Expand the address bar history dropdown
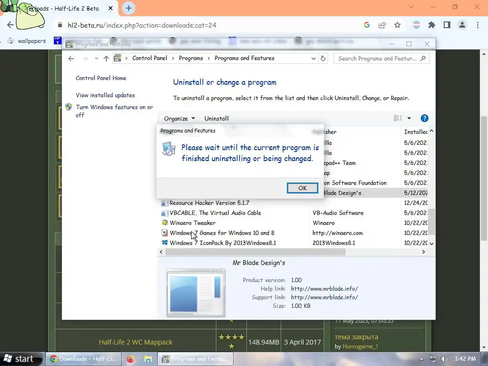488x366 pixels. tap(313, 59)
